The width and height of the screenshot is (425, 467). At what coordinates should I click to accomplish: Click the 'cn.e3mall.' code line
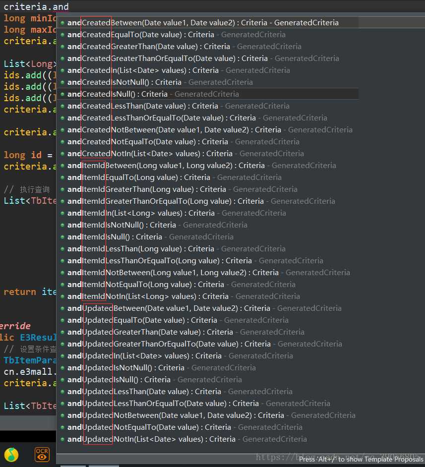[30, 372]
